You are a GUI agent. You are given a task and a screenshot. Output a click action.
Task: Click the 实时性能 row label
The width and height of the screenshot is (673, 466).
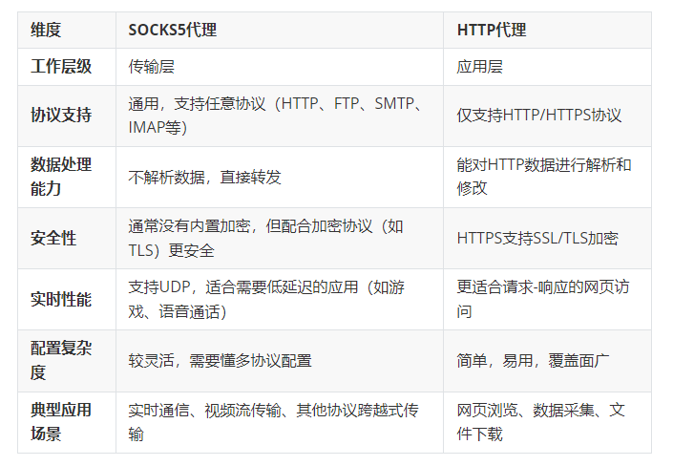[61, 299]
